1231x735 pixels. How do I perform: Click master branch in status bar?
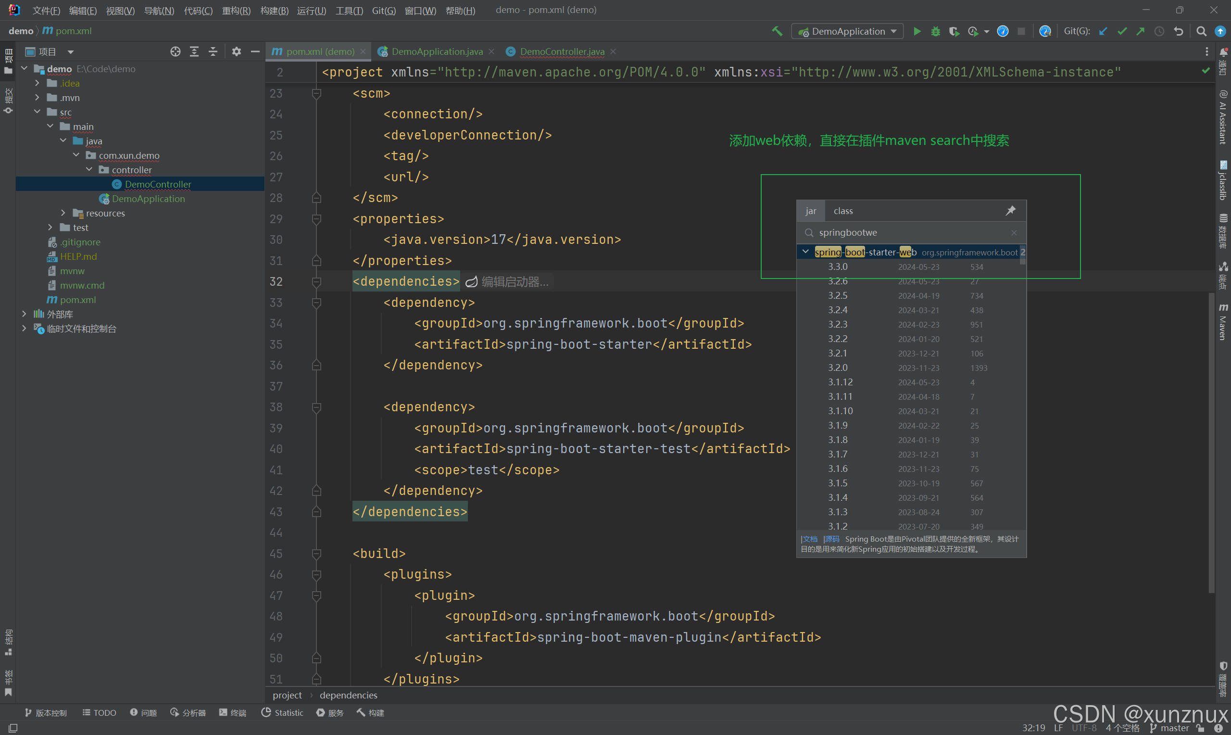(x=1169, y=728)
